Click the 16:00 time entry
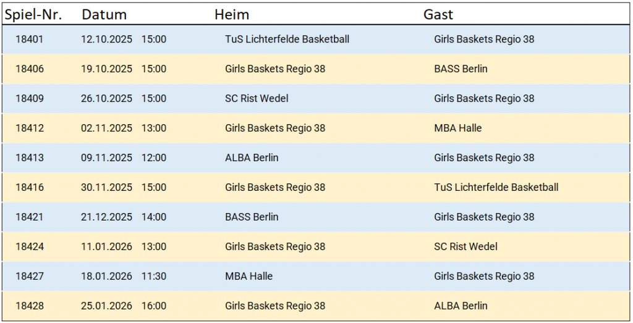The image size is (633, 323). [x=154, y=306]
